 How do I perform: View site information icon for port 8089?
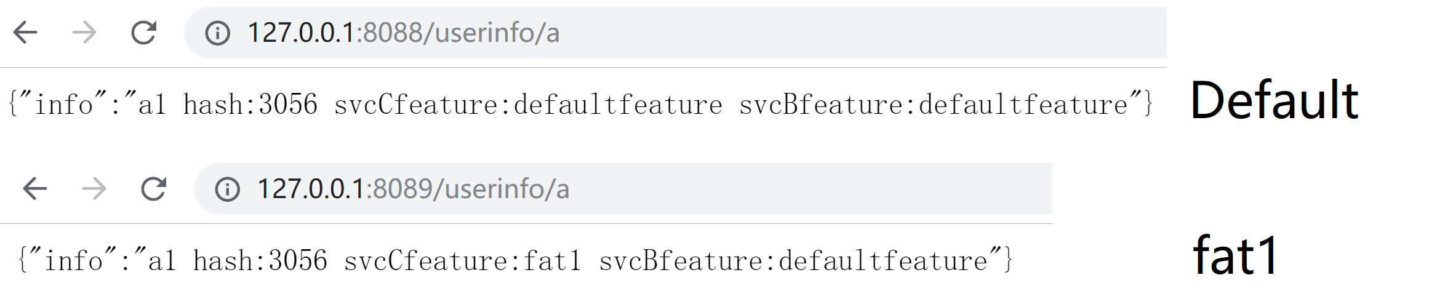tap(227, 188)
